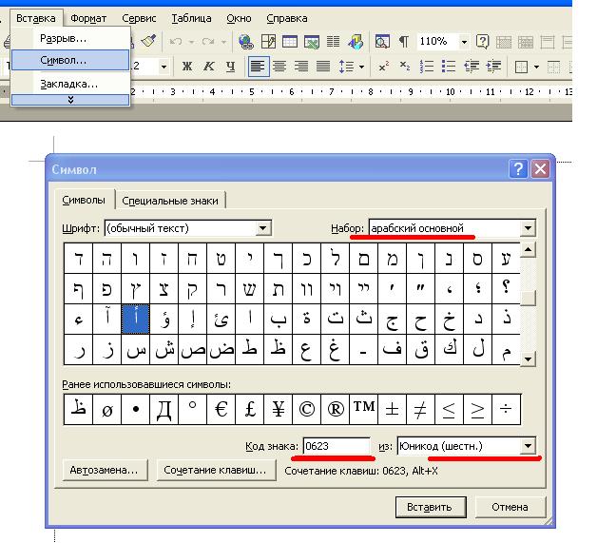Click the Underline (Ч) formatting icon
597x543 pixels.
[230, 67]
